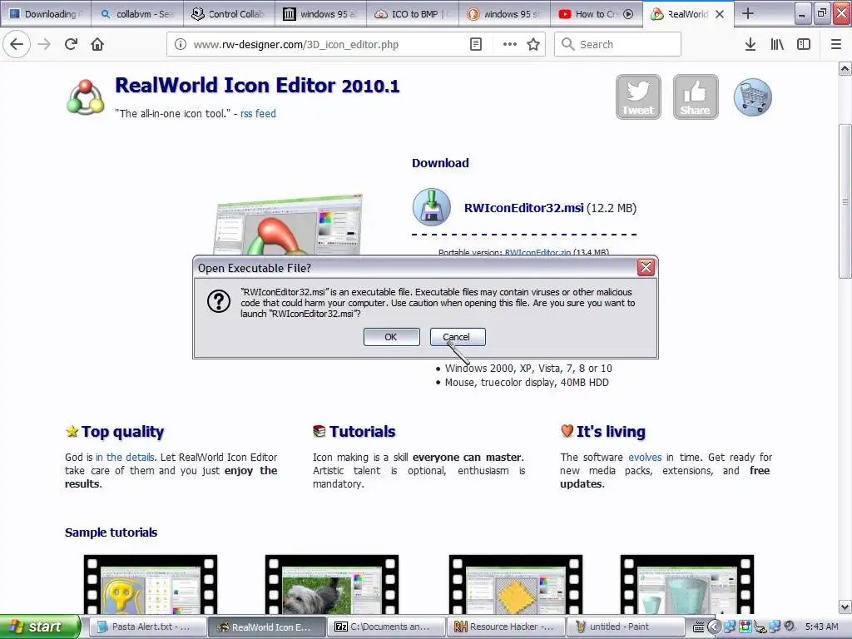Image resolution: width=852 pixels, height=639 pixels.
Task: Switch to the ICO to BMP tab
Action: 413,14
